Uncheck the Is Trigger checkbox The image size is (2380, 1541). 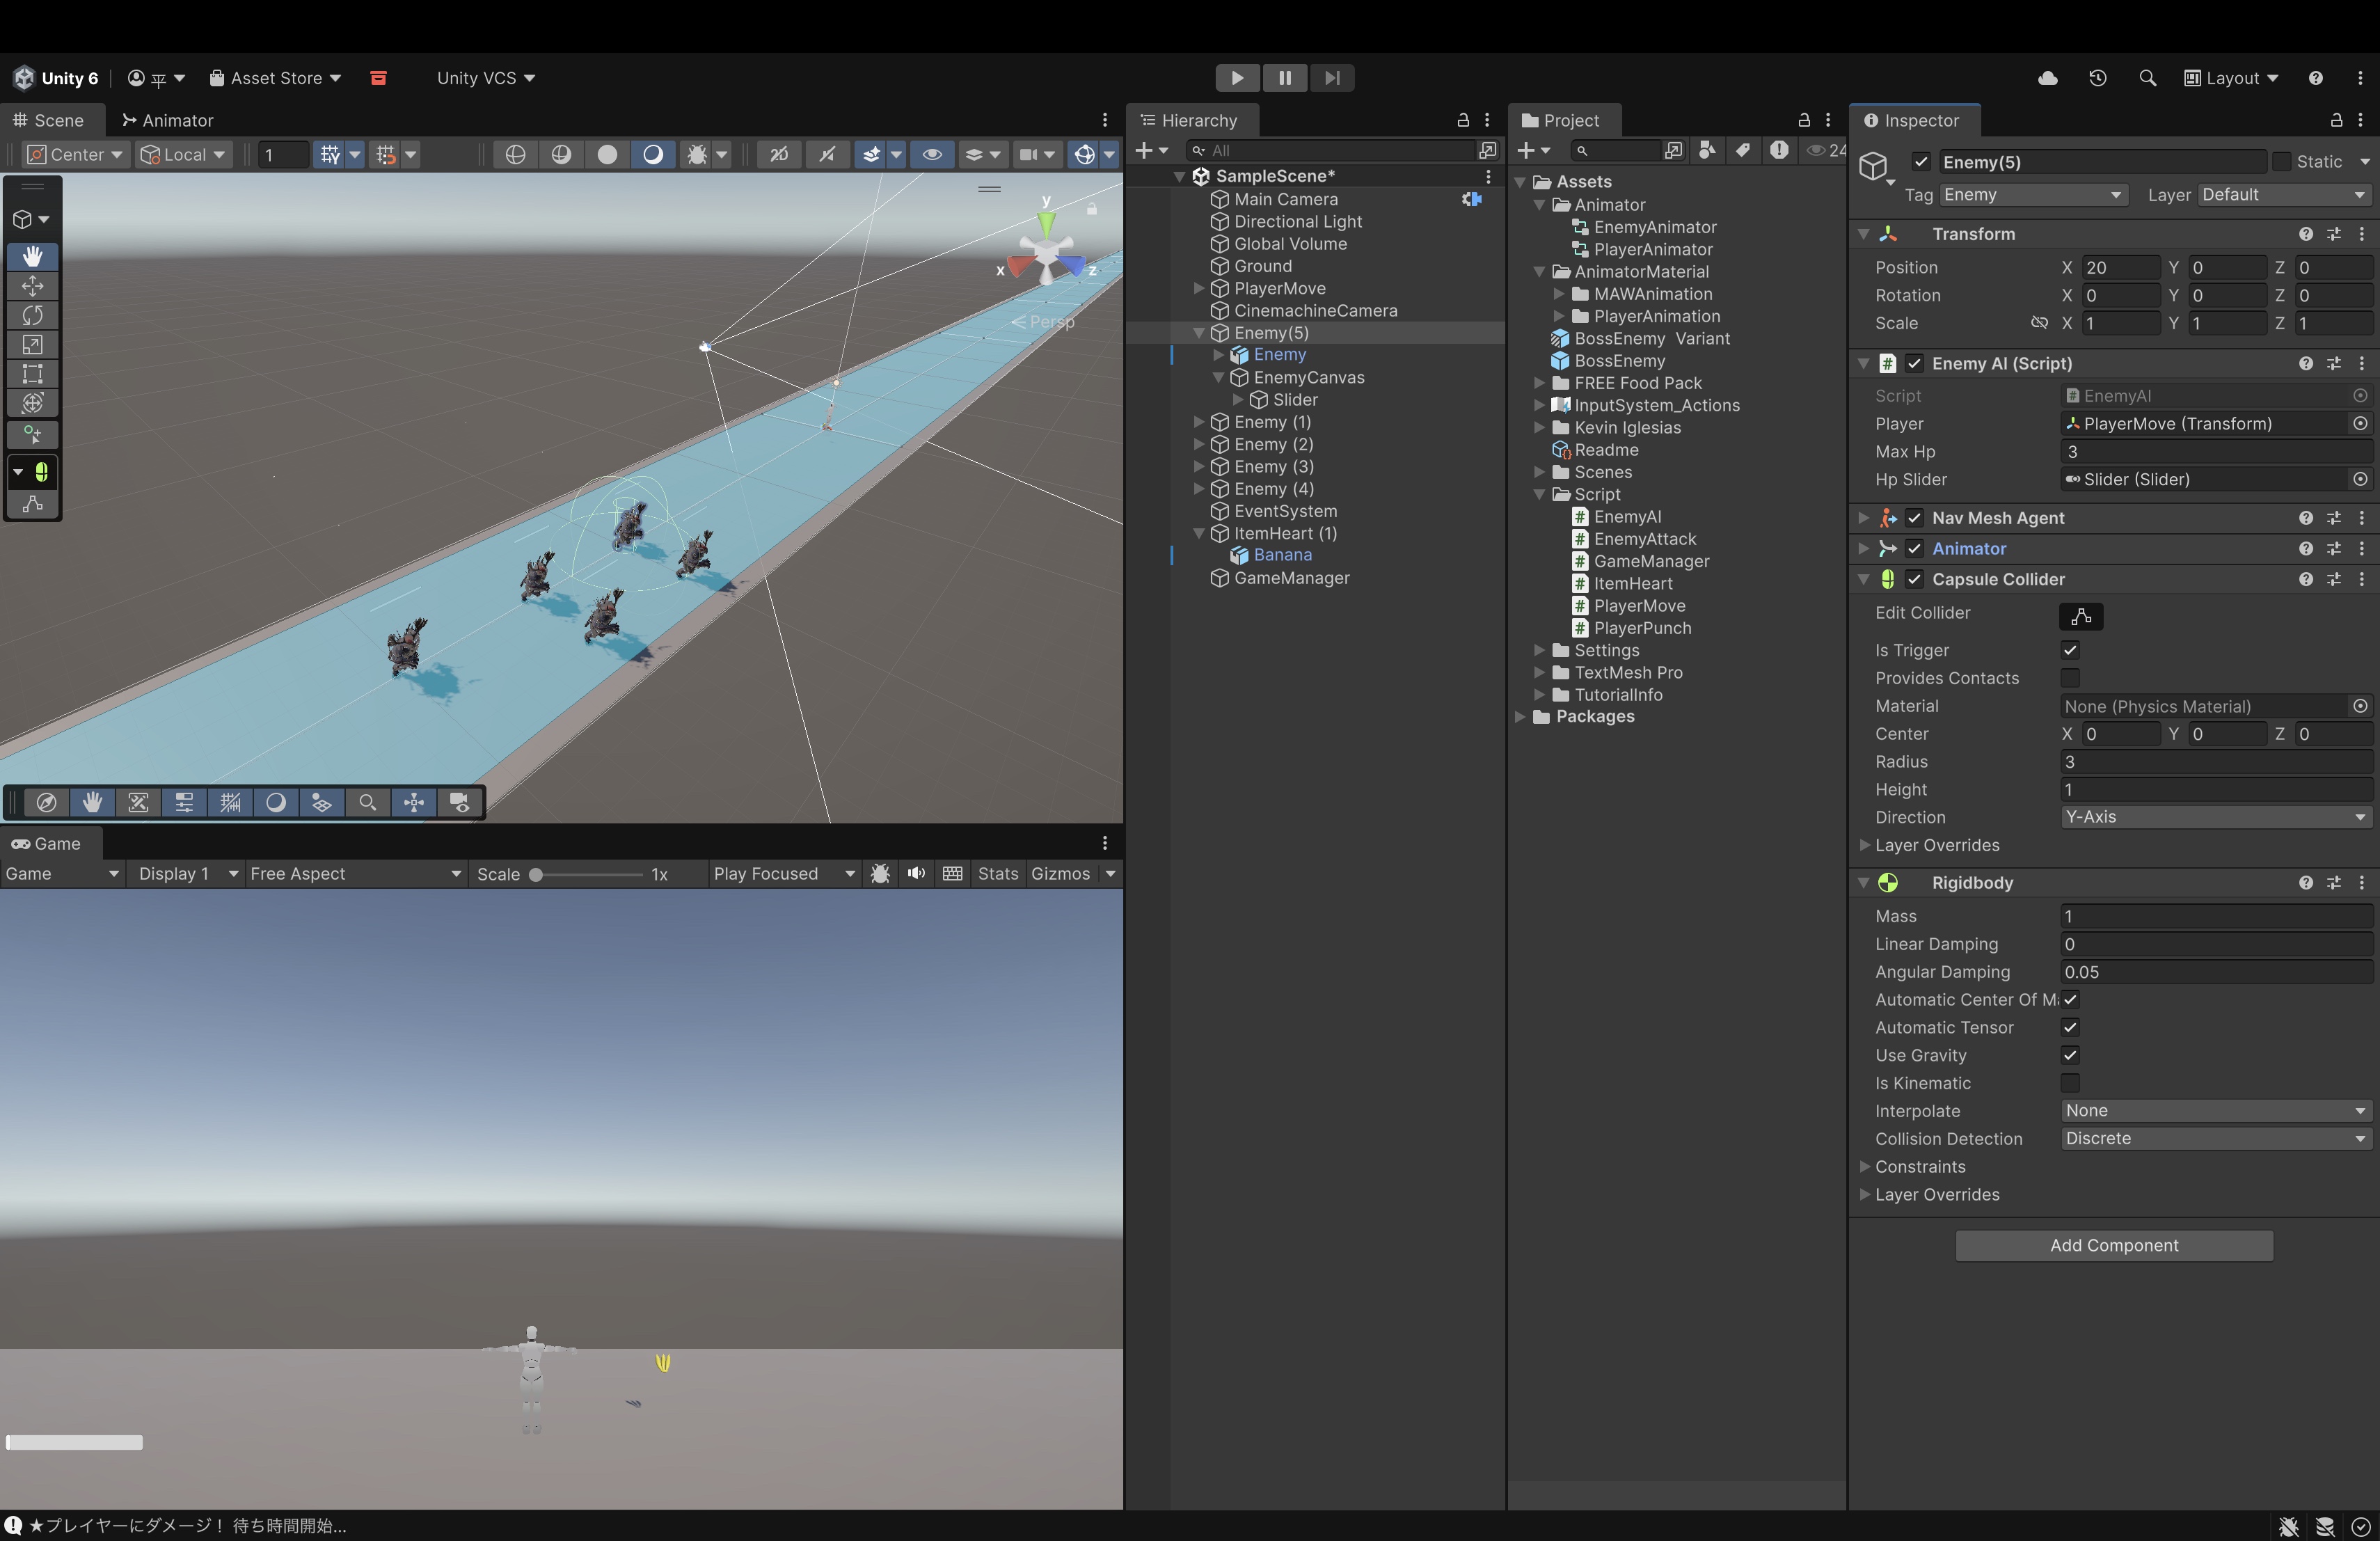2070,650
